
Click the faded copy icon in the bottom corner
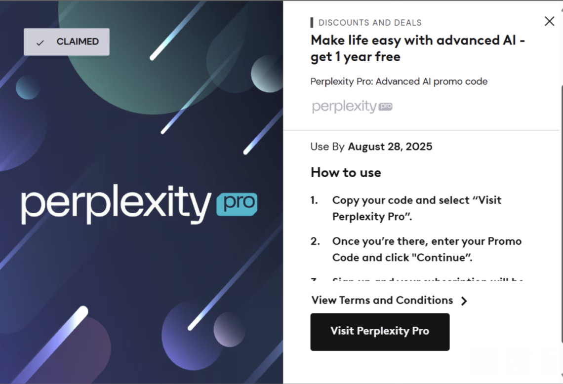pyautogui.click(x=552, y=362)
